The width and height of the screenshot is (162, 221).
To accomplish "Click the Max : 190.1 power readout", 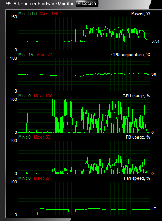I will pos(51,13).
